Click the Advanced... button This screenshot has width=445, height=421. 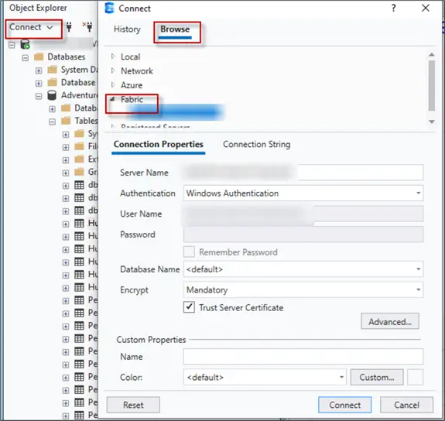point(389,321)
